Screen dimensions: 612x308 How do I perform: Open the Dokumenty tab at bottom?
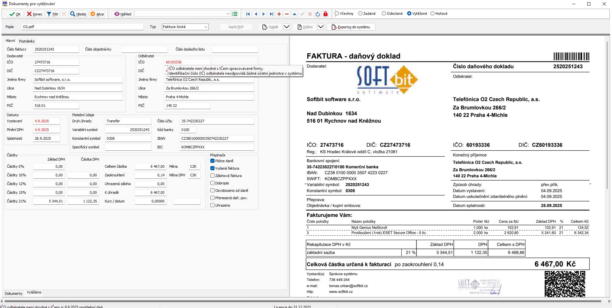14,293
